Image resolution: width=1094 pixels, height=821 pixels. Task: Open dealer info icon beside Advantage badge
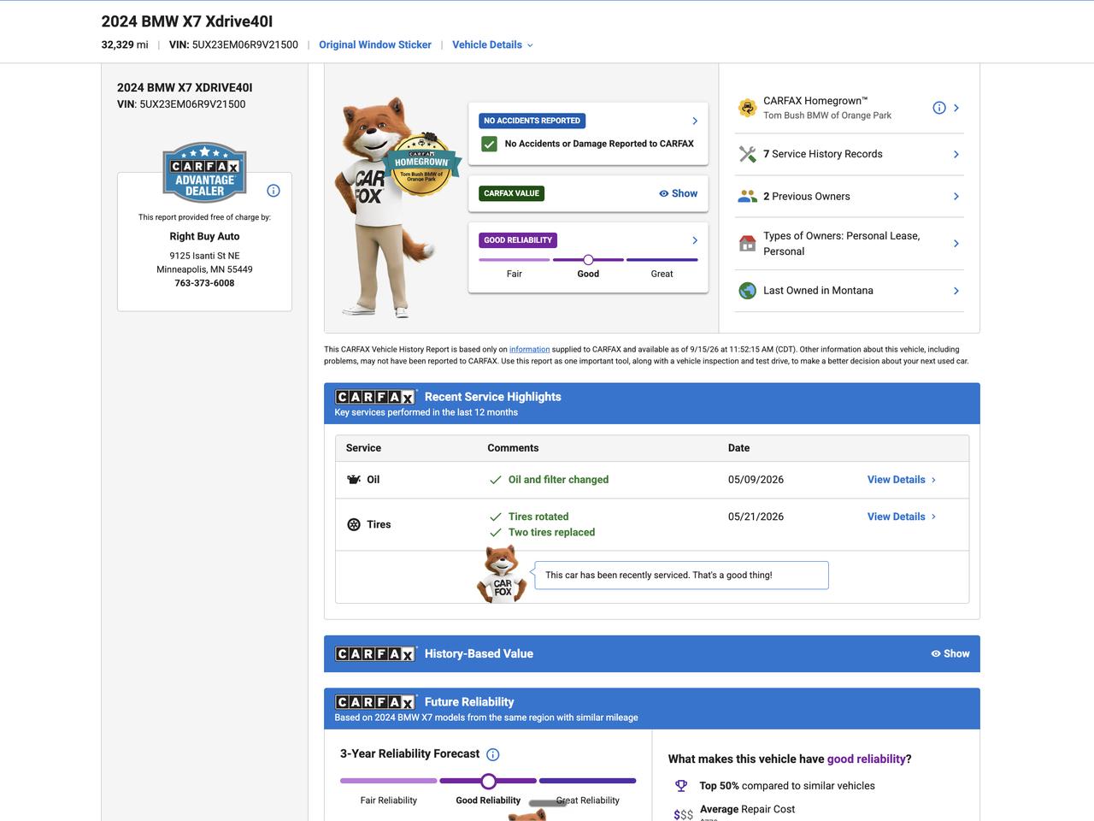coord(273,191)
